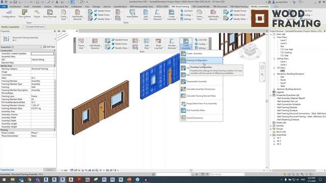Screen dimensions: 326x183
Task: Click Add/Modify Elements in the Wall+ panel
Action: pyautogui.click(x=95, y=44)
